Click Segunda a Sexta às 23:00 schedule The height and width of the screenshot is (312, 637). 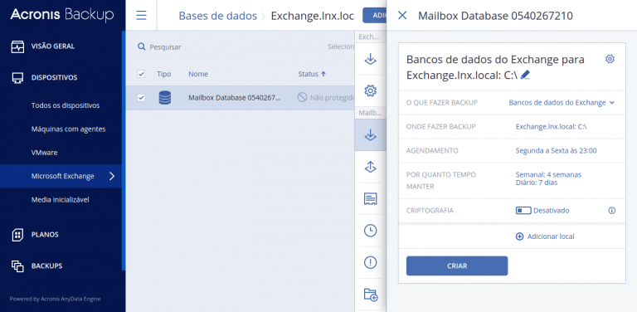(557, 151)
